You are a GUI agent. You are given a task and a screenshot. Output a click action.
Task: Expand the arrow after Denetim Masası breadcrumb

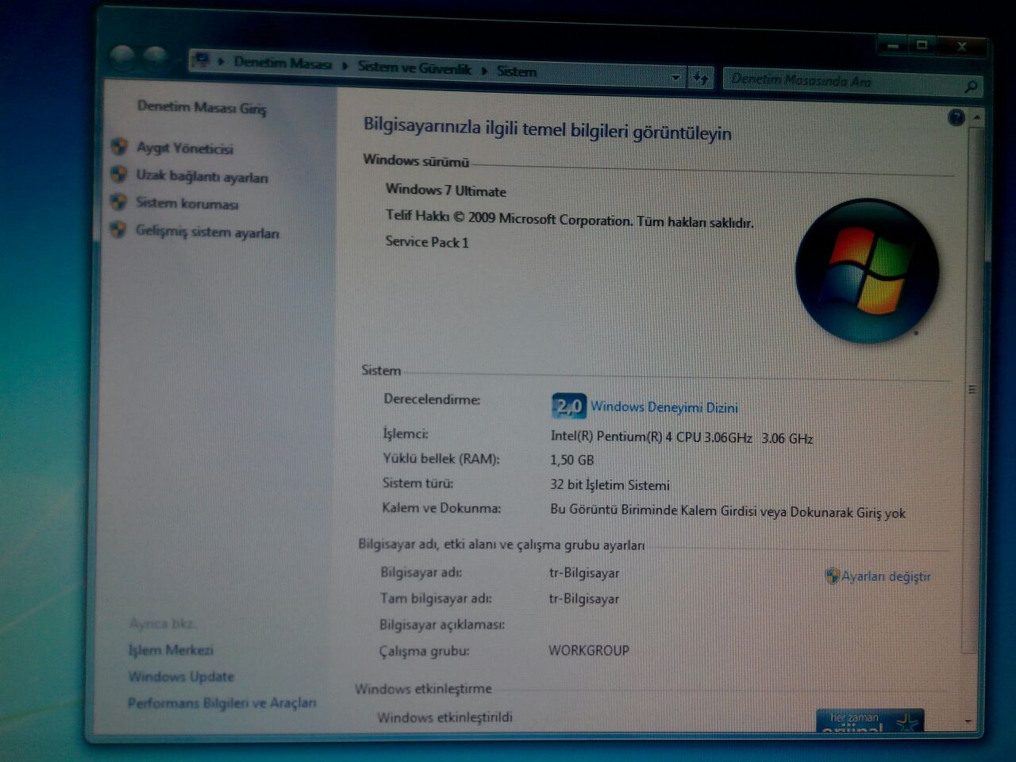pos(345,66)
